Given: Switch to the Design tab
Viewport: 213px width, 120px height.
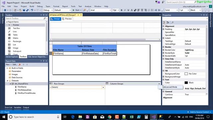Looking at the screenshot, I should tap(56, 19).
